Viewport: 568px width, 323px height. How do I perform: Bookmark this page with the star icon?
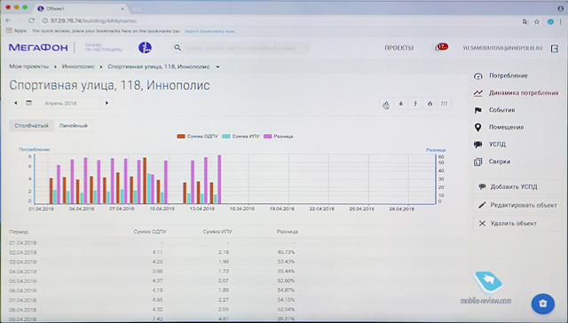pyautogui.click(x=537, y=21)
